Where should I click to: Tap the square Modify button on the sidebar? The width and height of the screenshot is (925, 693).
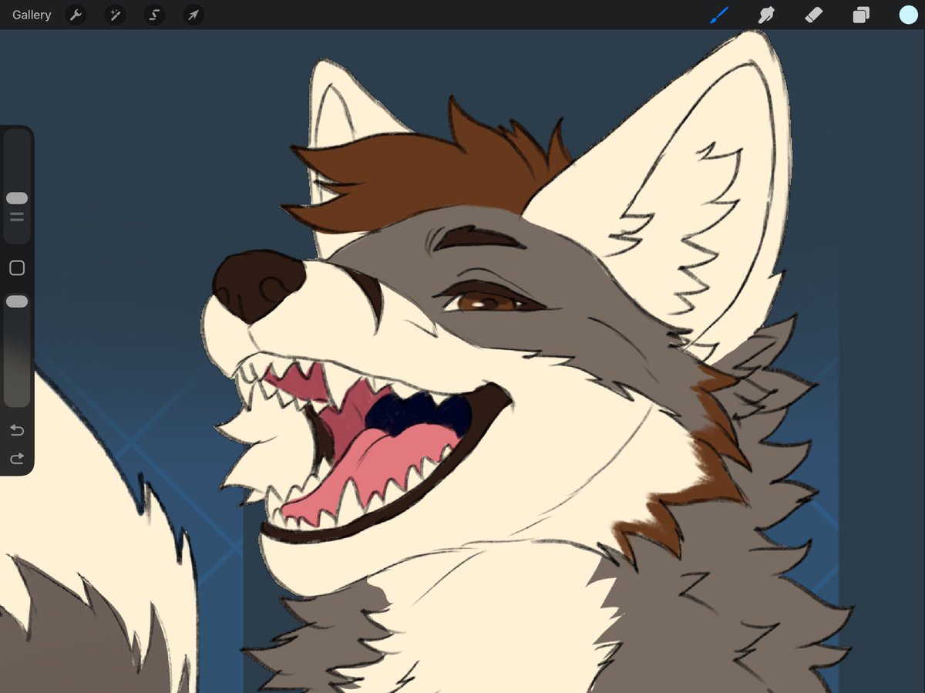pyautogui.click(x=16, y=267)
